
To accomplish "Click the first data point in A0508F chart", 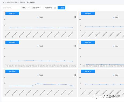I will click(86, 27).
